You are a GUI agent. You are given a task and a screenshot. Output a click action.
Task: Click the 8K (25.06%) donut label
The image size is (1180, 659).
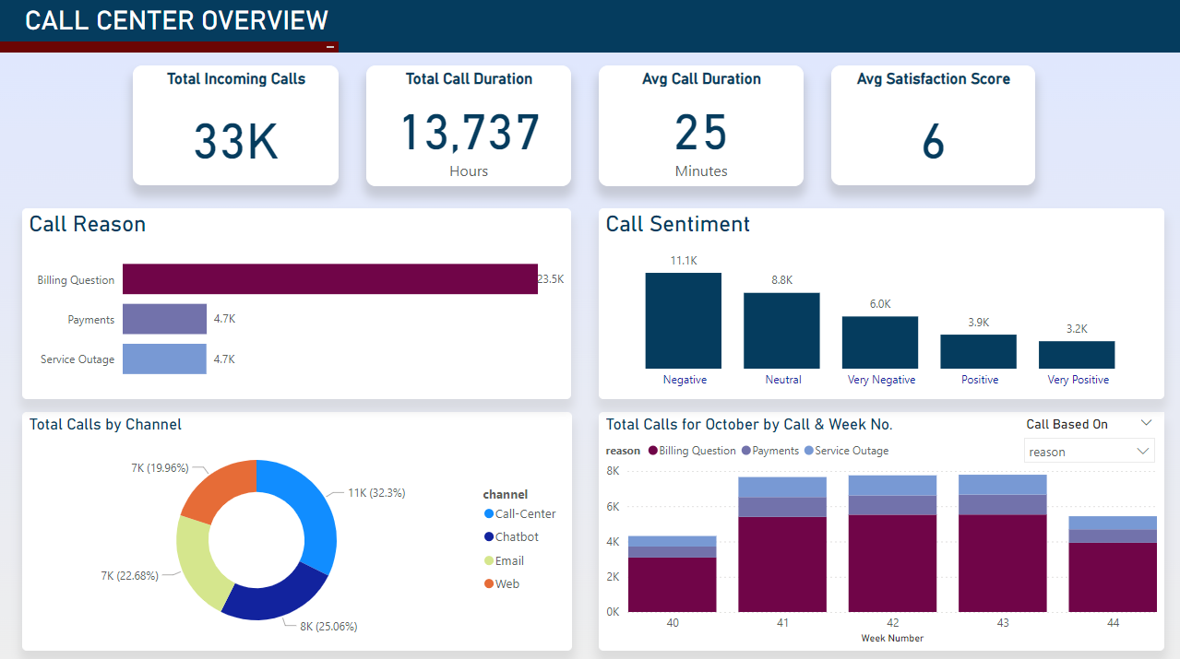point(328,627)
